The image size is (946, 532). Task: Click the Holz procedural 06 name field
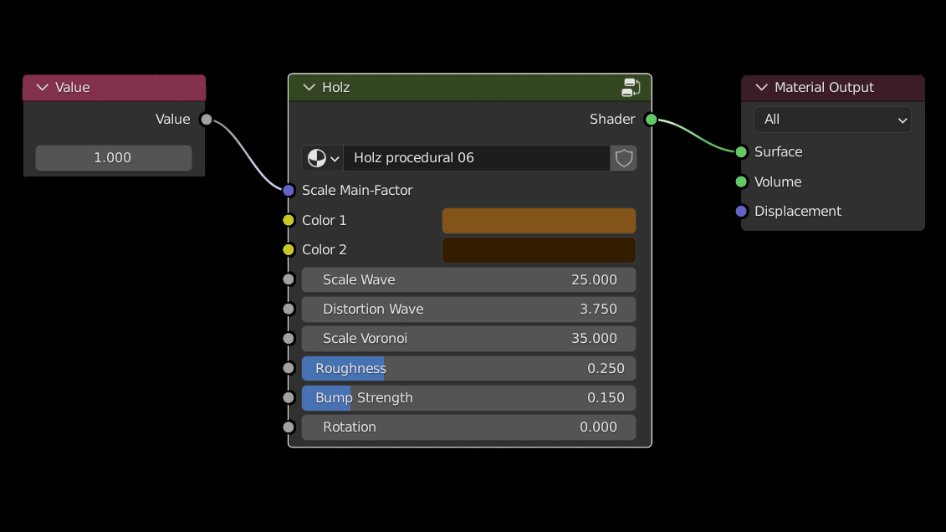coord(476,158)
